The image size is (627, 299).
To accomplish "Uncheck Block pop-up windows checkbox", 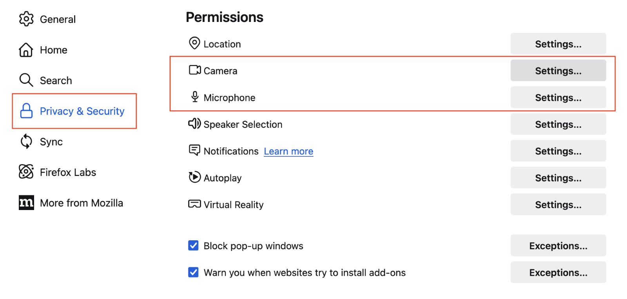I will coord(193,245).
